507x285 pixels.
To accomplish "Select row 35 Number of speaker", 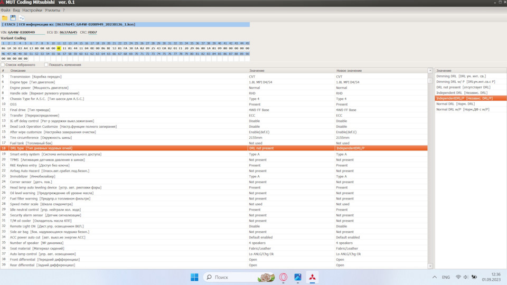I will pyautogui.click(x=214, y=243).
